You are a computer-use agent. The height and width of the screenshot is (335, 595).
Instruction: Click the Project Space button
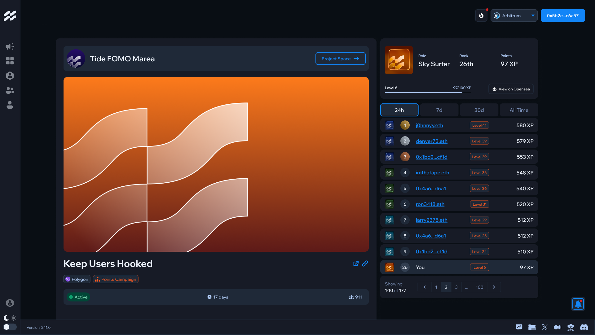[x=340, y=59]
